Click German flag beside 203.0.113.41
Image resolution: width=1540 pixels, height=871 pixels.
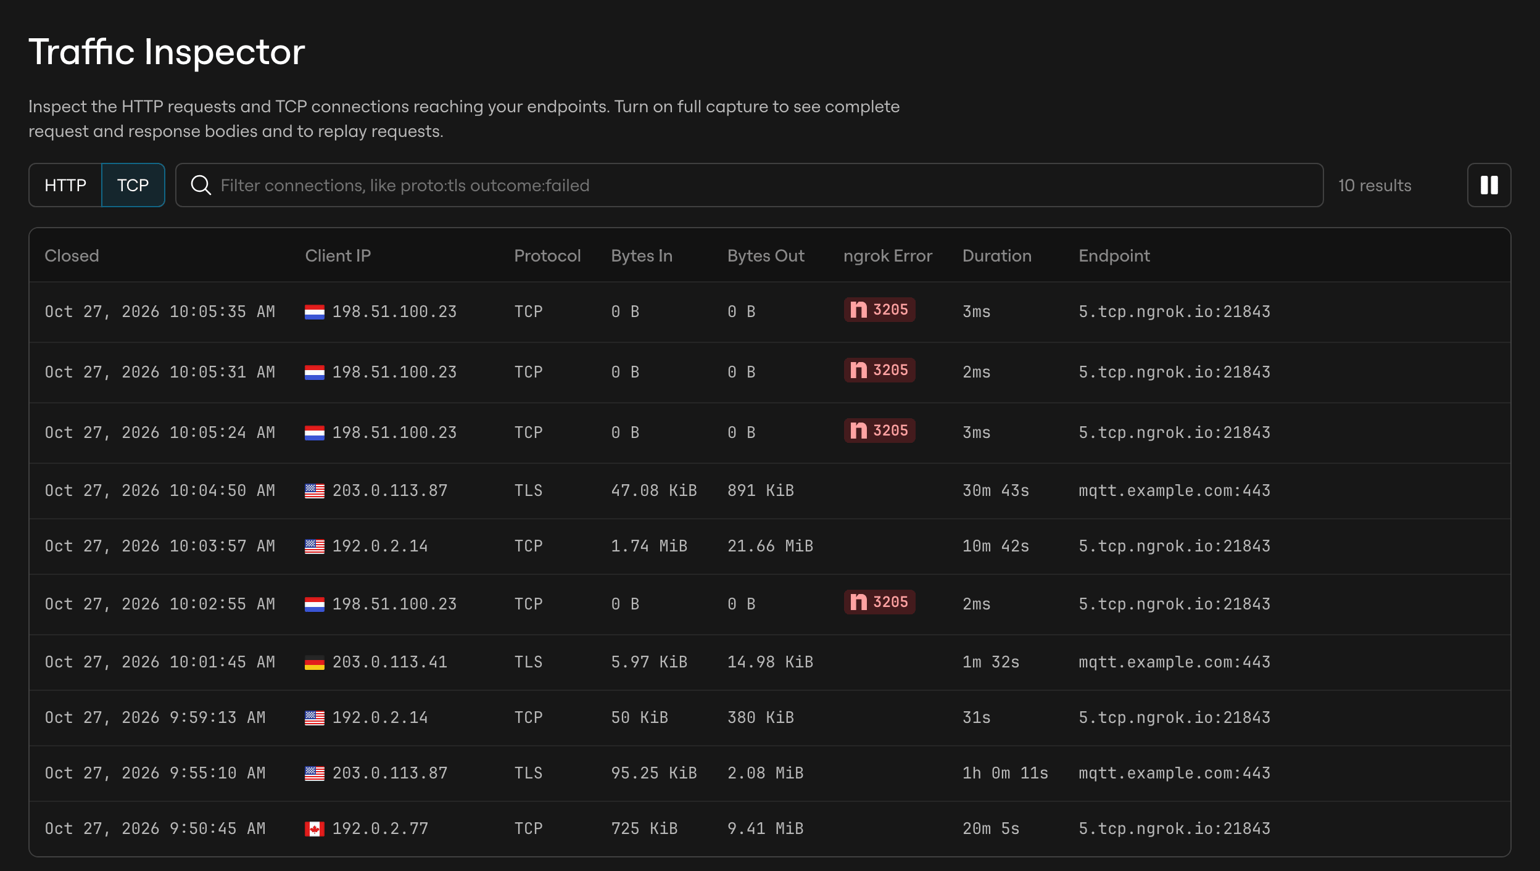tap(315, 663)
